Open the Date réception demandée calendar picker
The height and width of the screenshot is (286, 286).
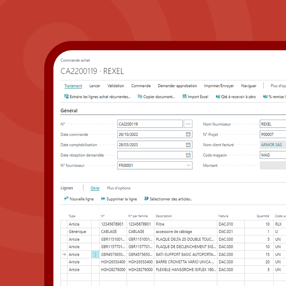tap(188, 155)
